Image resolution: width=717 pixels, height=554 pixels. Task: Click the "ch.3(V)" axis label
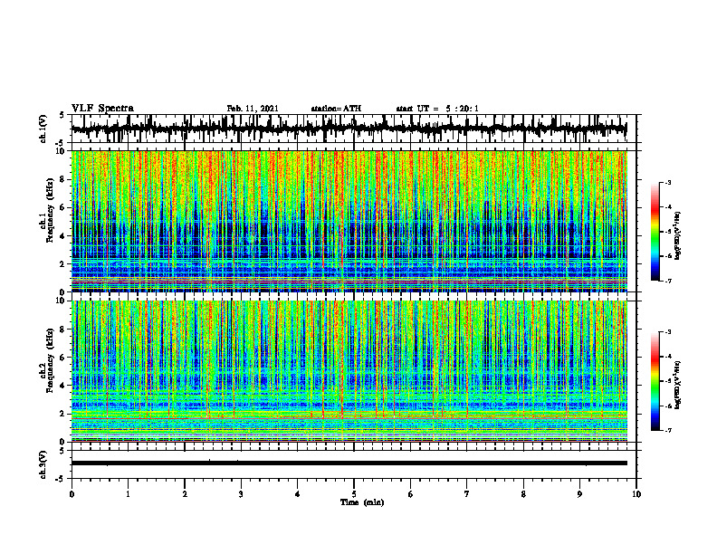click(x=43, y=465)
